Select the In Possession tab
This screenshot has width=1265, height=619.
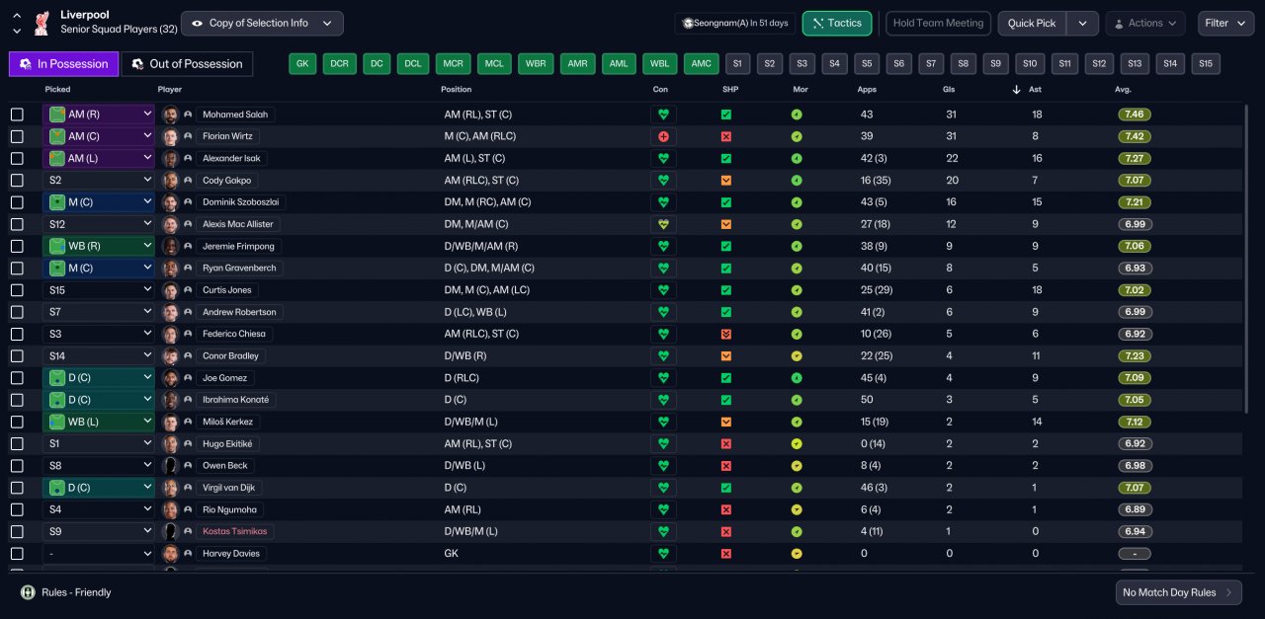(64, 64)
